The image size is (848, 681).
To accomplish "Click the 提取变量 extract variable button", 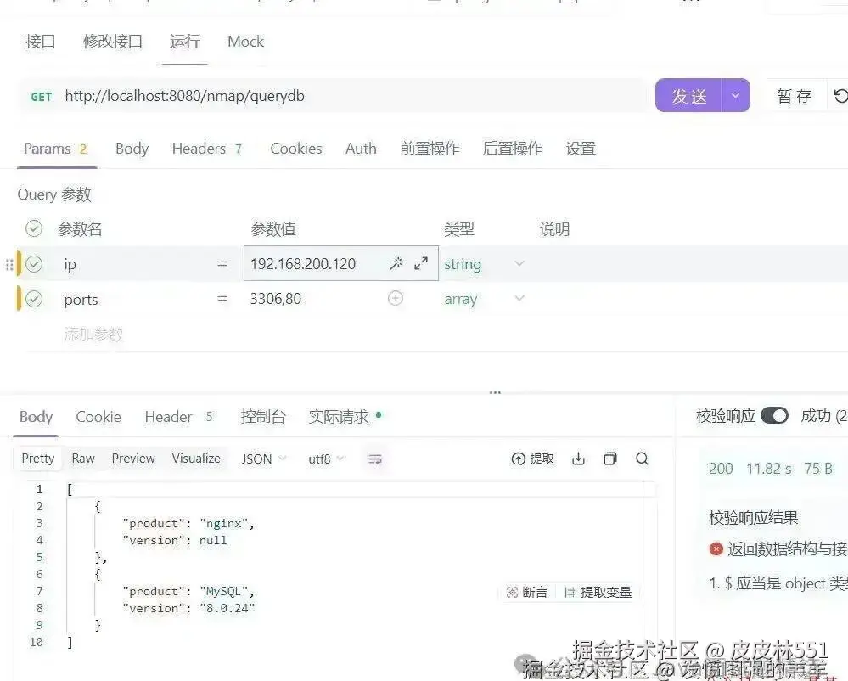I will point(598,593).
